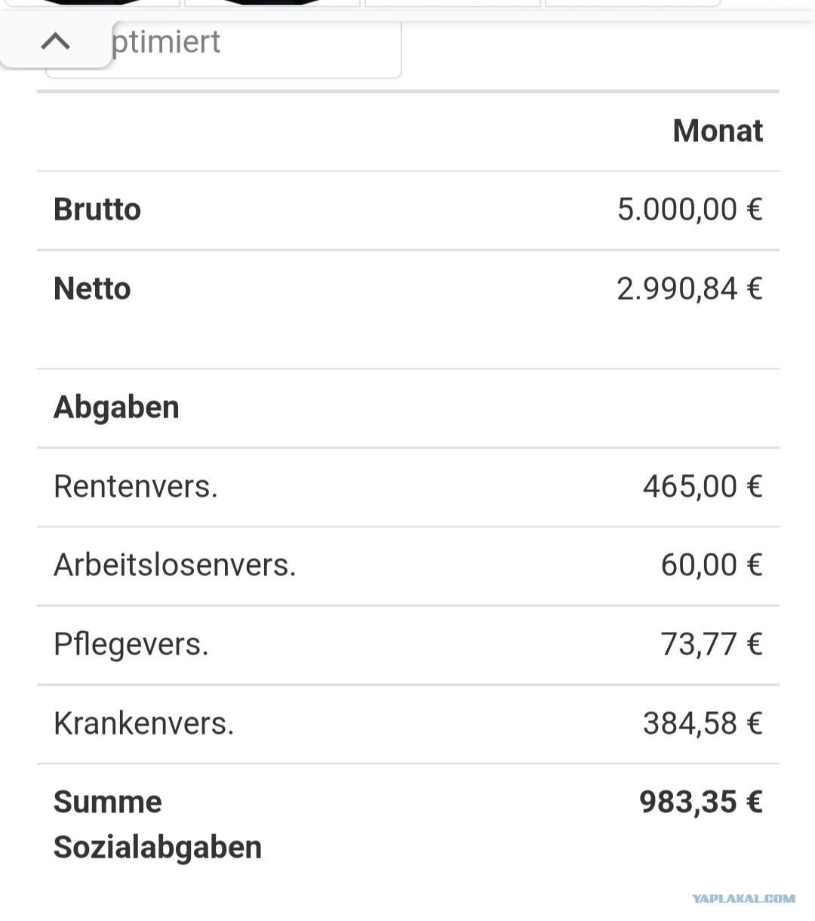Click the Summe Sozialabgaben label
The image size is (815, 921).
(x=158, y=824)
